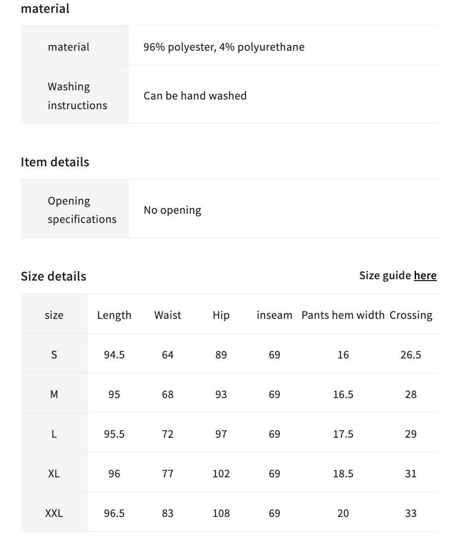
Task: Click the Washing instructions label
Action: (77, 96)
